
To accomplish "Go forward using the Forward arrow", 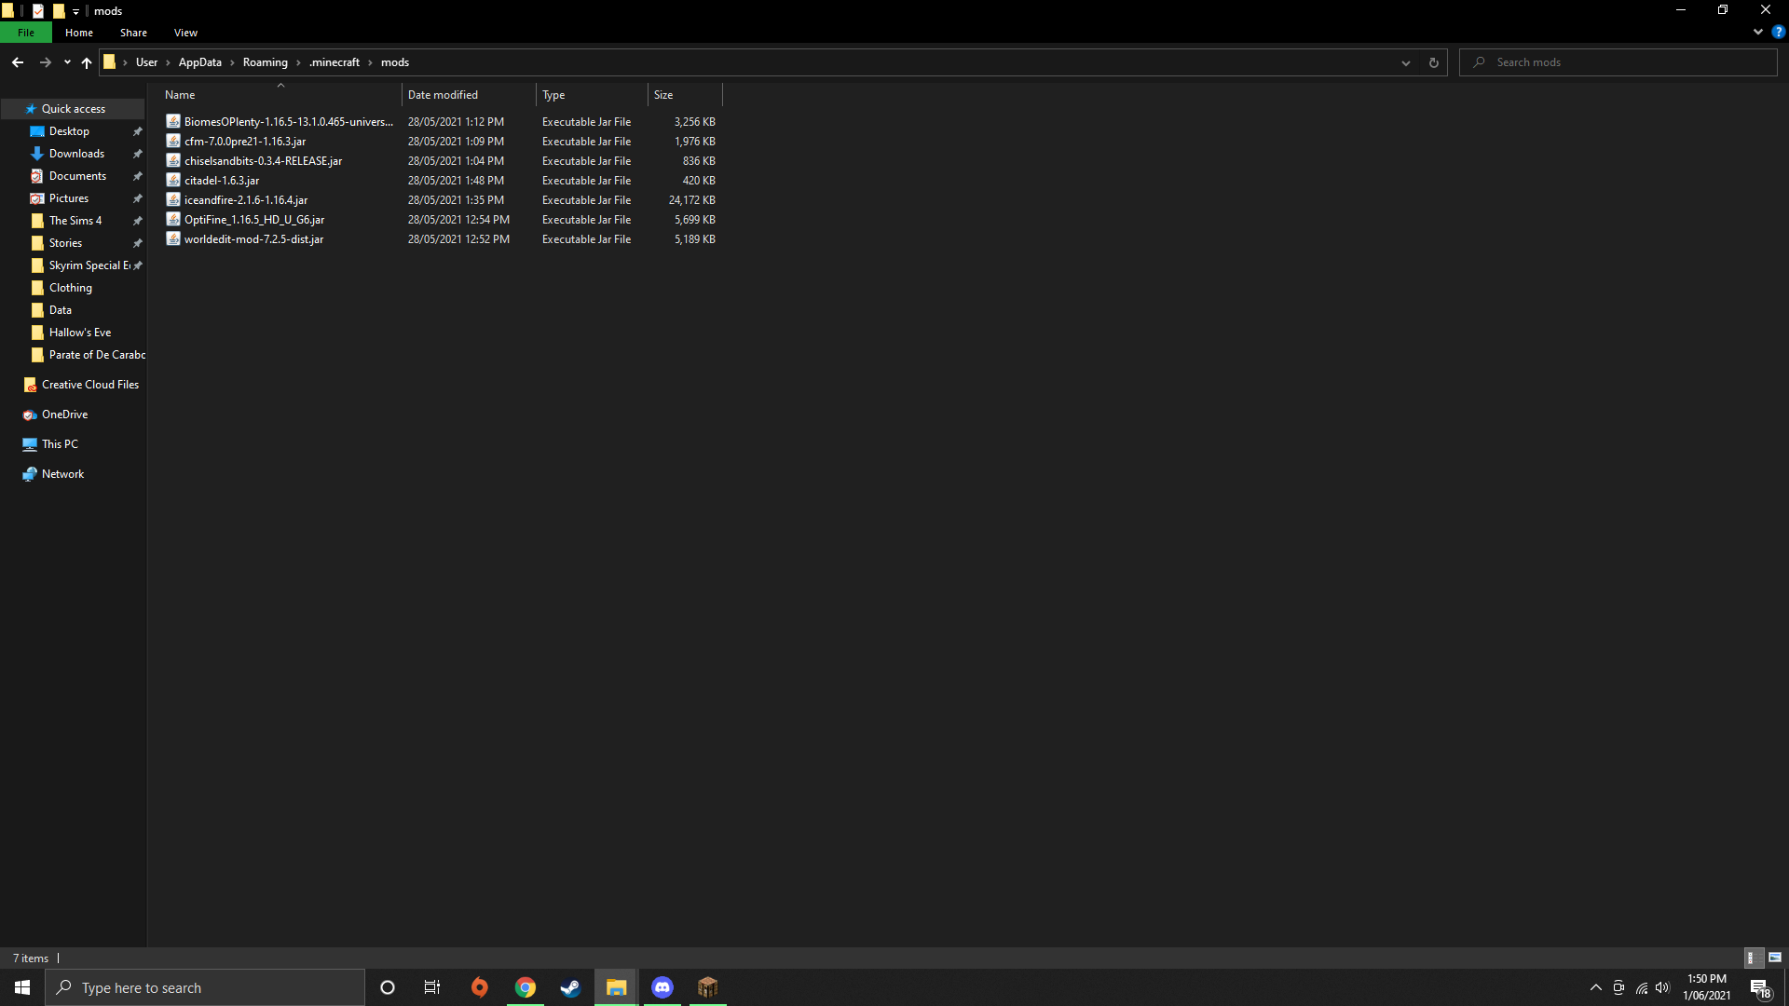I will point(45,62).
